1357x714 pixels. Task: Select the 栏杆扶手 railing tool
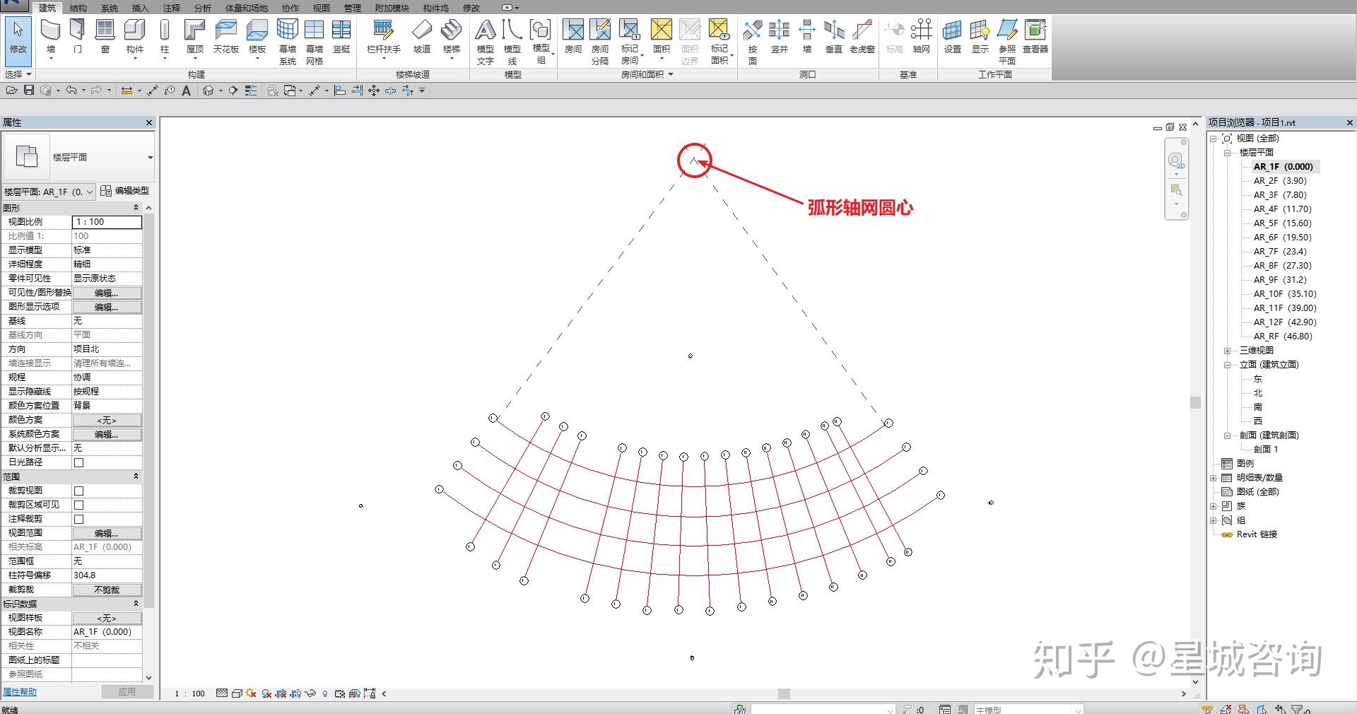(383, 37)
